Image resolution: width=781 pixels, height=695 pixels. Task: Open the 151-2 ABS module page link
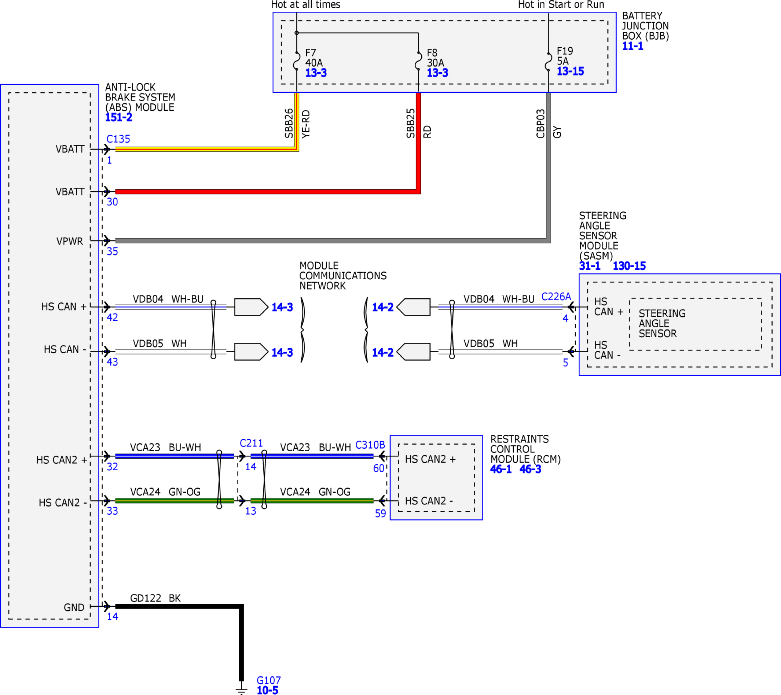[118, 117]
